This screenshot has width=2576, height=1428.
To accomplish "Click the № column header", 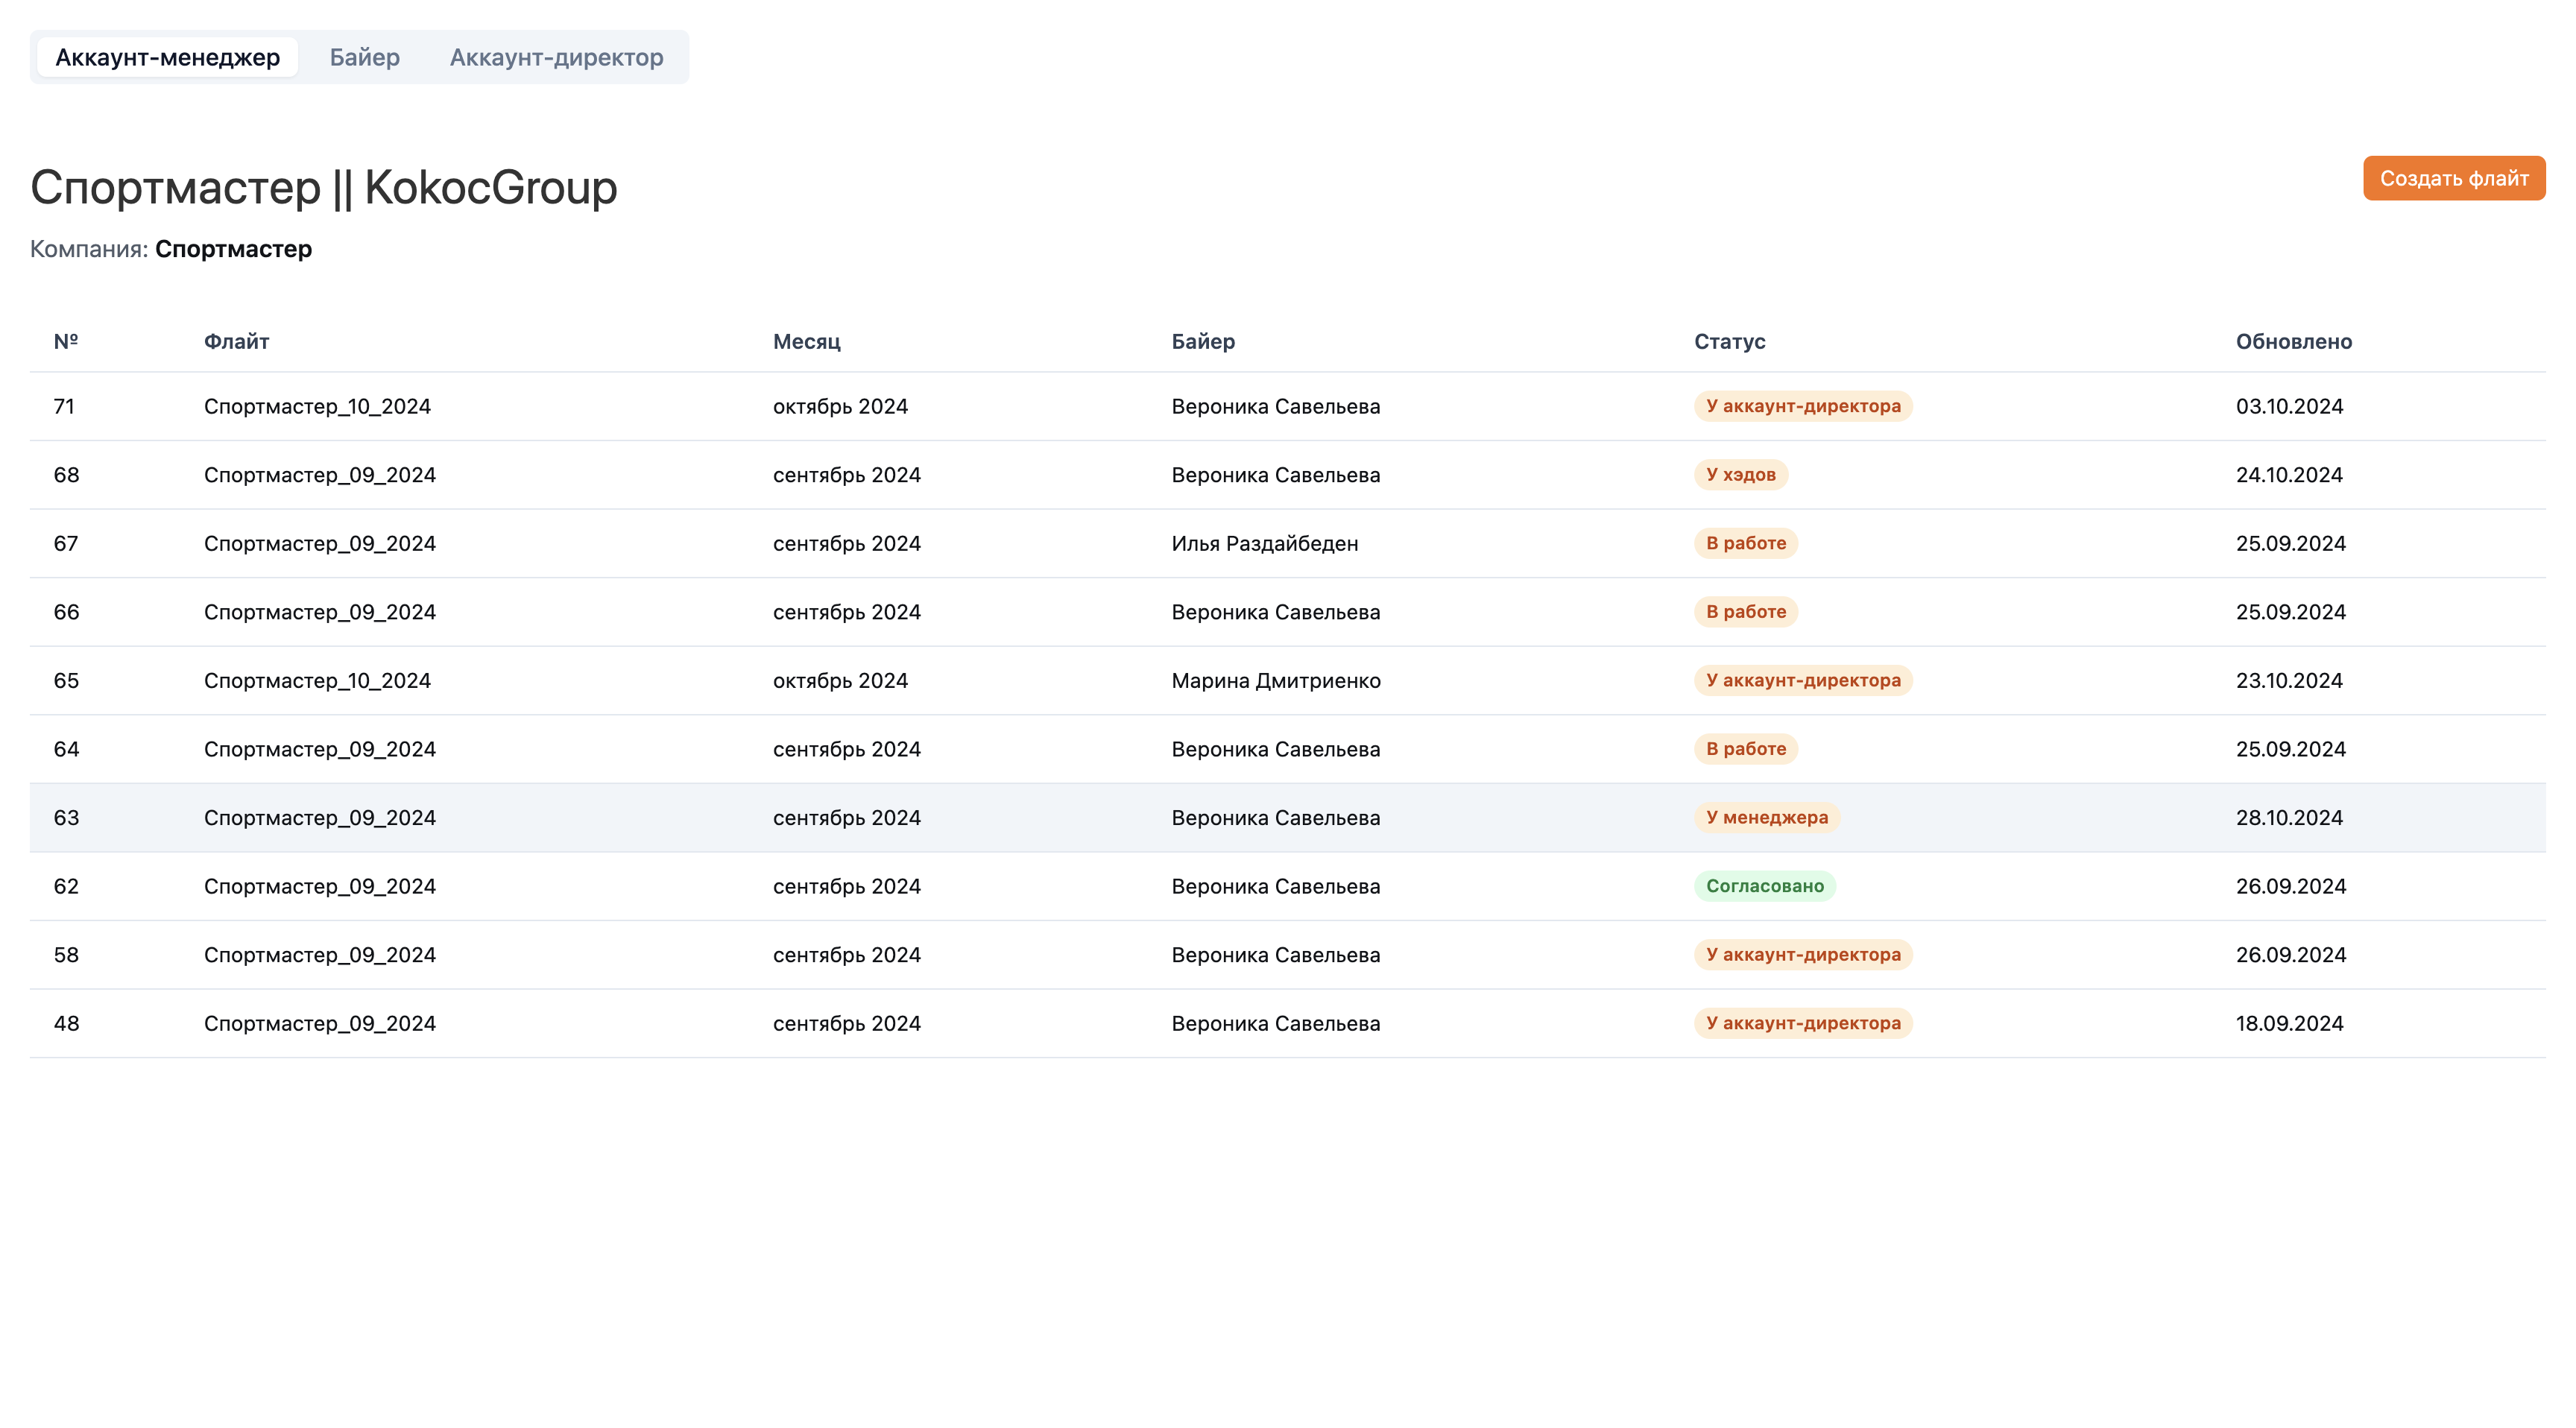I will (x=66, y=341).
